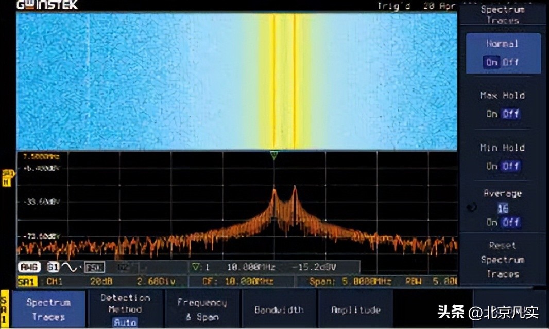Open the Frequency & Span menu
The image size is (549, 329).
click(202, 309)
